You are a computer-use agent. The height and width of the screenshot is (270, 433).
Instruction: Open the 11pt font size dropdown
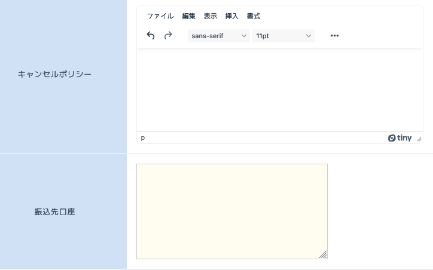click(283, 36)
